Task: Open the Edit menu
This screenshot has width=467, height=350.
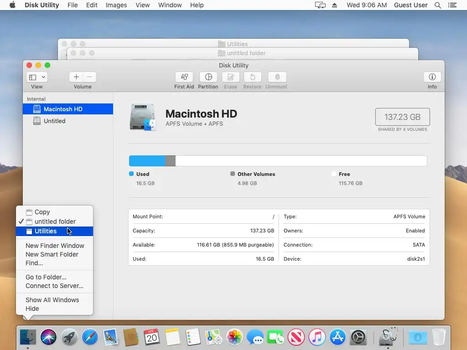Action: coord(92,5)
